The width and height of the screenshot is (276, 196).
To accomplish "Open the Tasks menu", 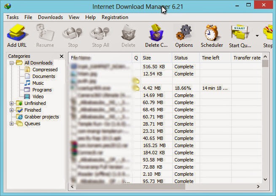I will (x=13, y=17).
